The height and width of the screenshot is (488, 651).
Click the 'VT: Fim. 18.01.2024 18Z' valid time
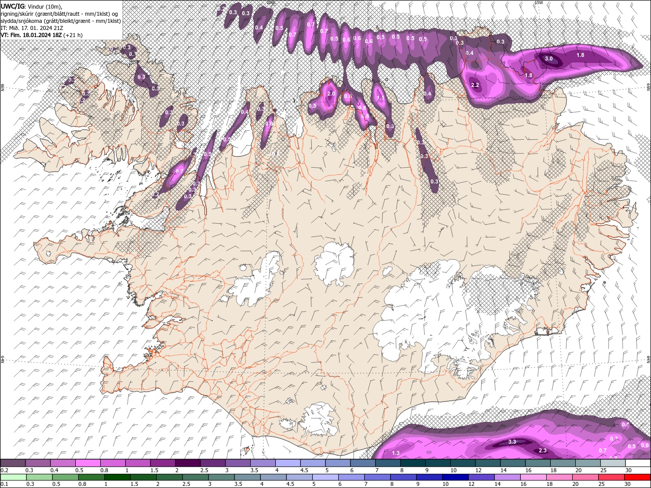coord(42,35)
